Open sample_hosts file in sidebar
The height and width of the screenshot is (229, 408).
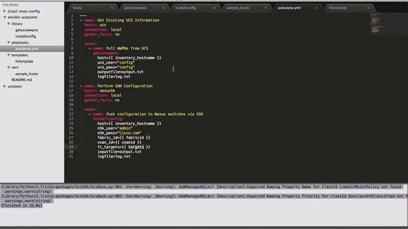coord(27,74)
